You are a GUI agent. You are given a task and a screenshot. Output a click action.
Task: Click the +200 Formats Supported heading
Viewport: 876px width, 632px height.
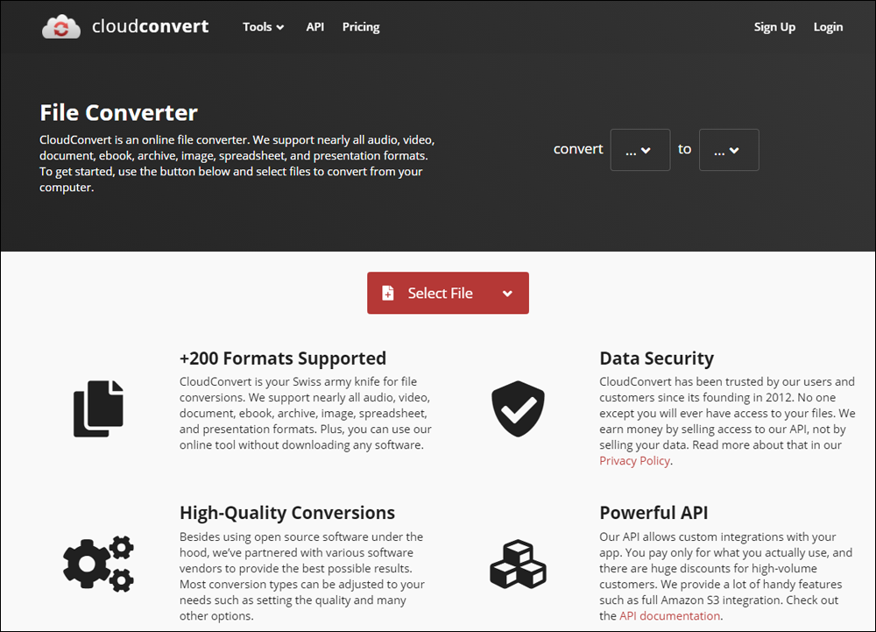283,359
